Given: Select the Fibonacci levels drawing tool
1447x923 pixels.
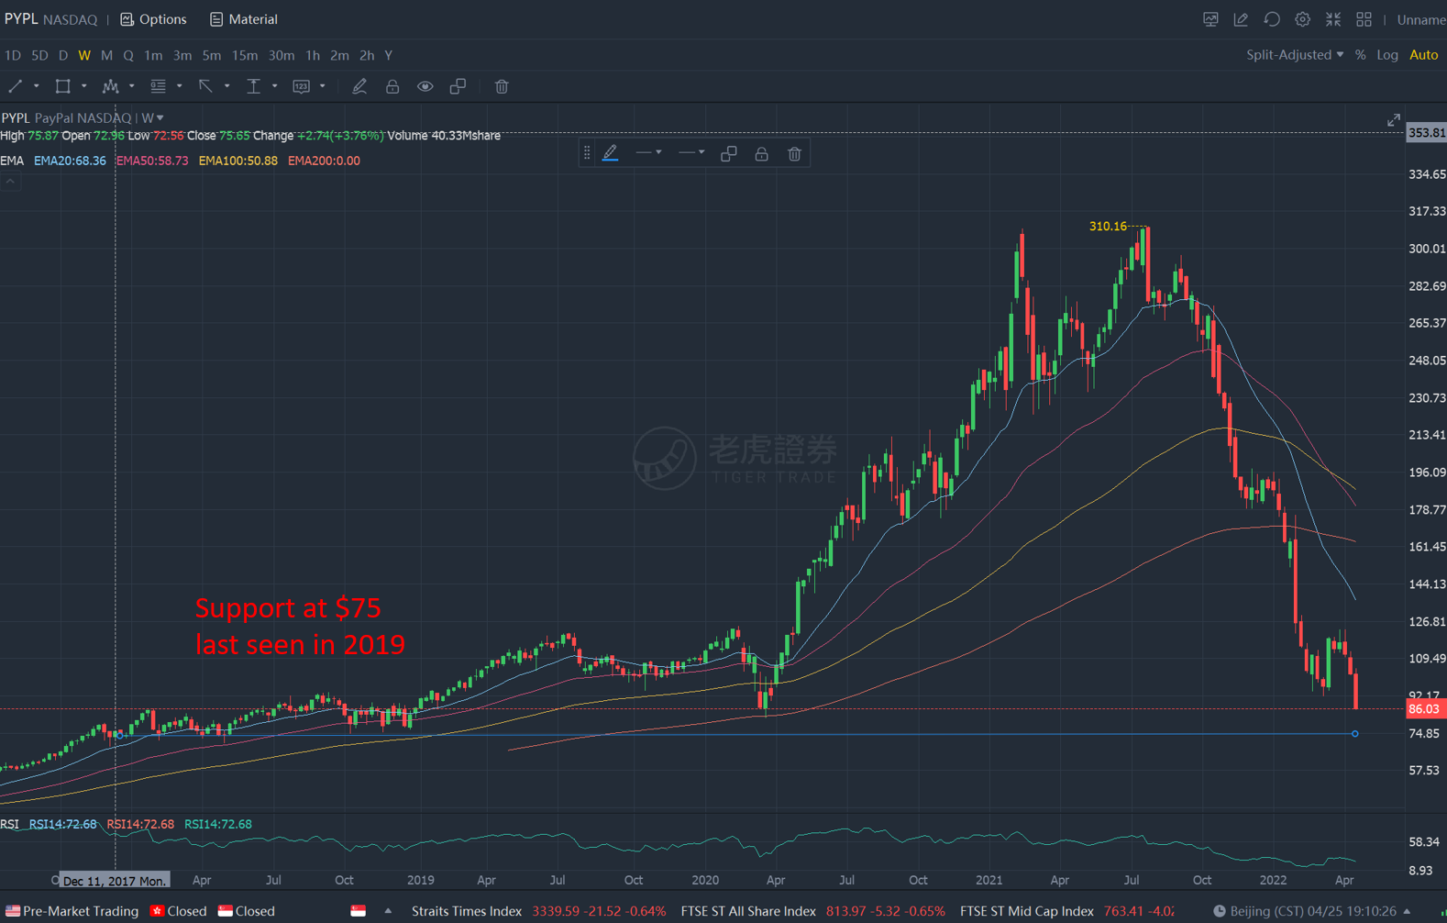Looking at the screenshot, I should pos(158,86).
